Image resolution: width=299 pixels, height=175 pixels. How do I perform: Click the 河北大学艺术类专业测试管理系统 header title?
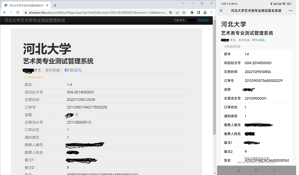pos(35,21)
